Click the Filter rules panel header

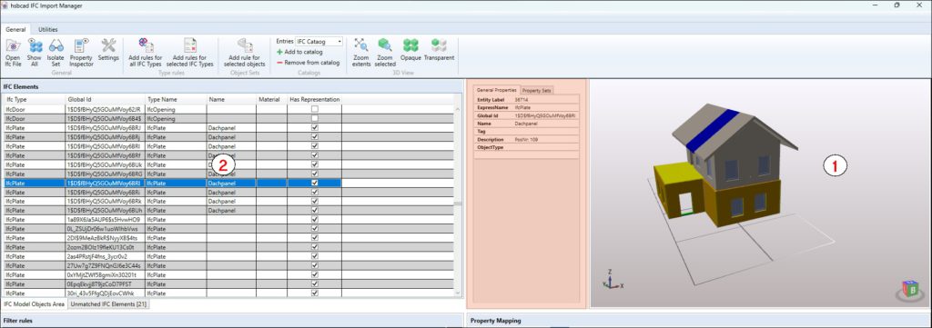tap(232, 321)
